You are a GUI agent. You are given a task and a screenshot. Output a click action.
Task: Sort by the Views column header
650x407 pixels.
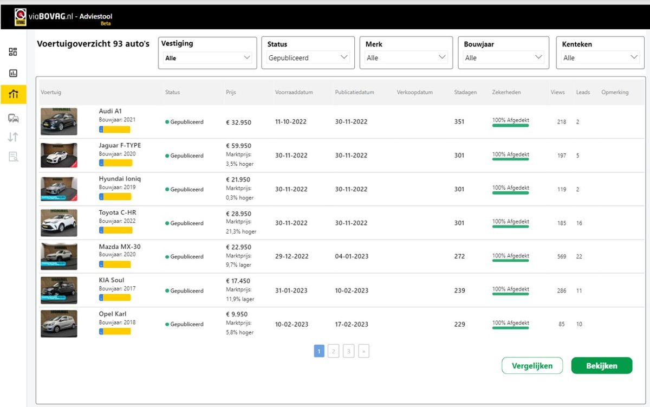click(557, 92)
